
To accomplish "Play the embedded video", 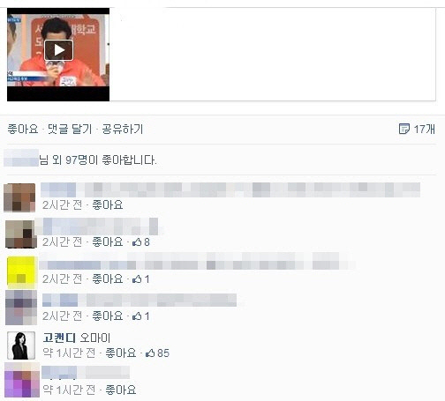I will click(58, 50).
